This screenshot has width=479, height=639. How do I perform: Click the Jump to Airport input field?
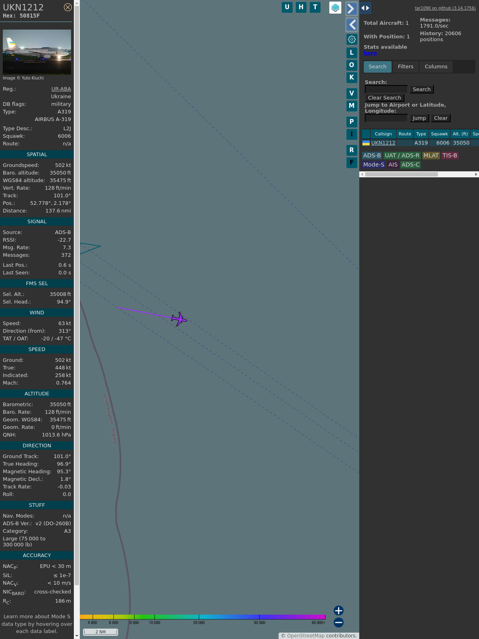(386, 118)
